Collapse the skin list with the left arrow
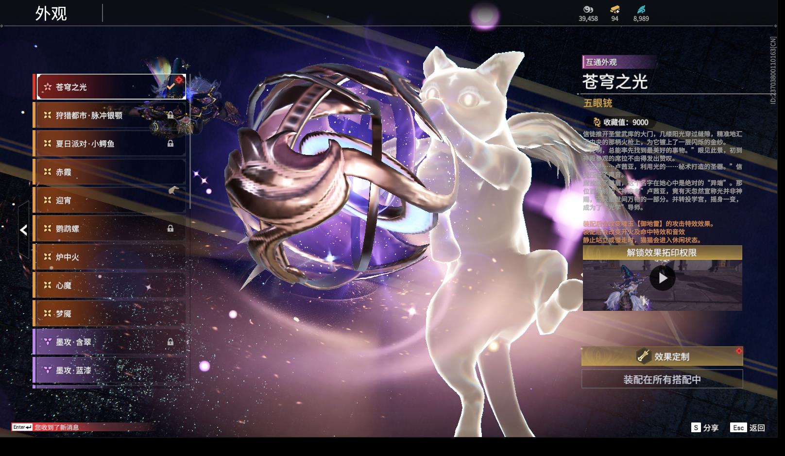 pos(23,230)
